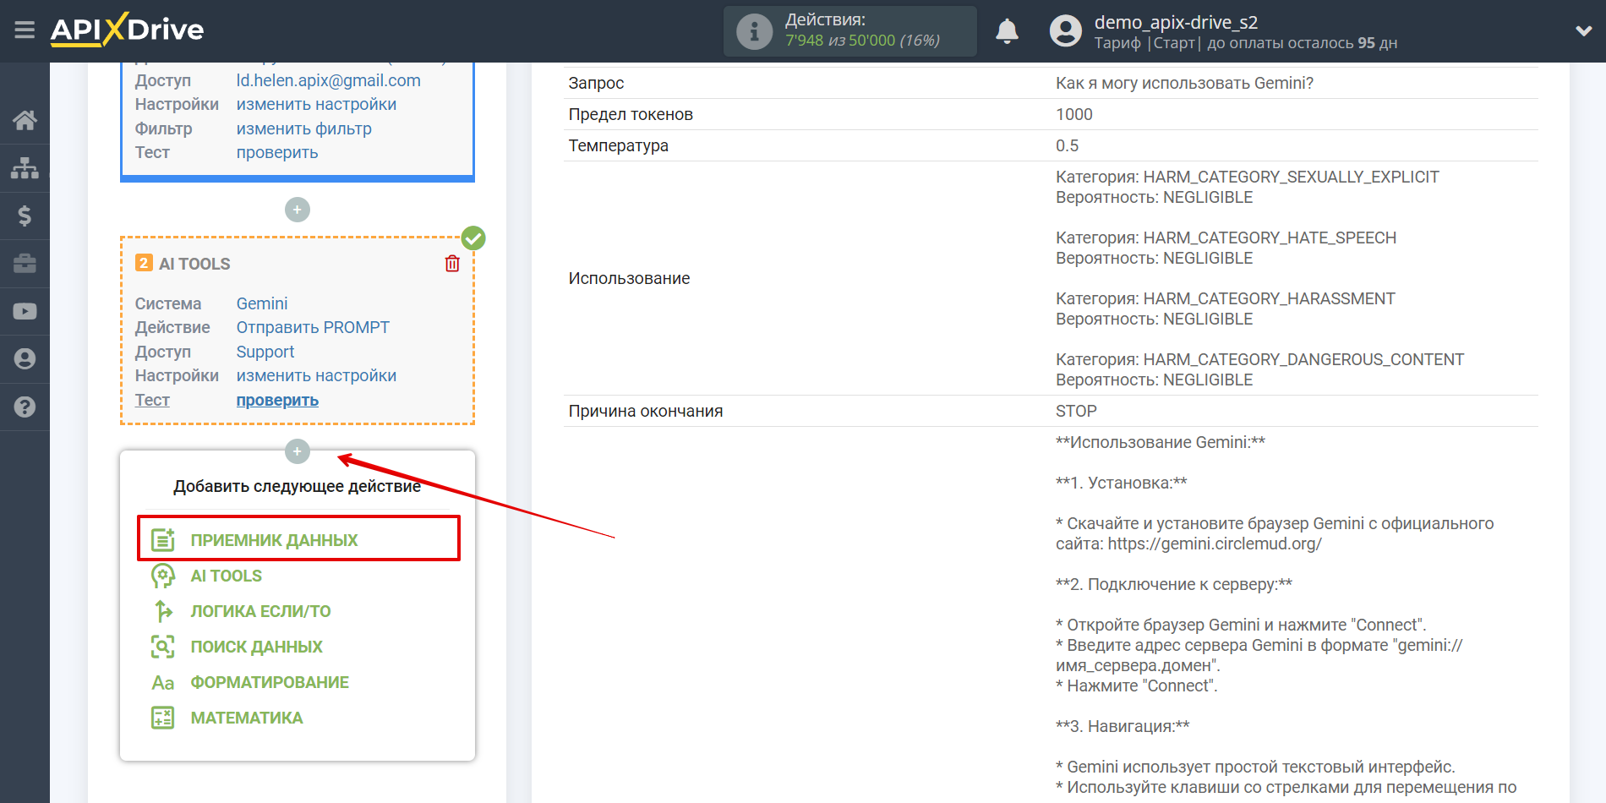Open the billing dollar sidebar icon

click(x=25, y=216)
